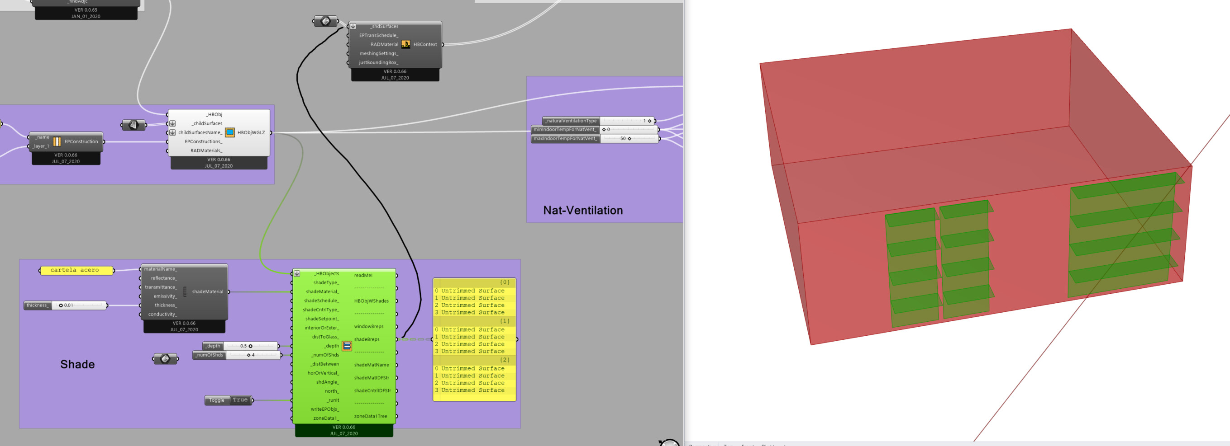Flip the Toggle set to True

[229, 400]
